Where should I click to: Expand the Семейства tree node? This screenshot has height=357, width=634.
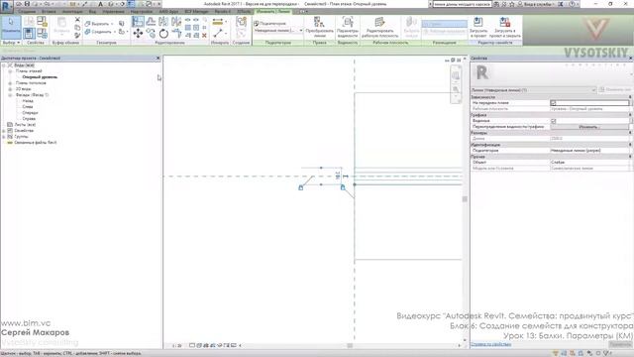coord(4,131)
